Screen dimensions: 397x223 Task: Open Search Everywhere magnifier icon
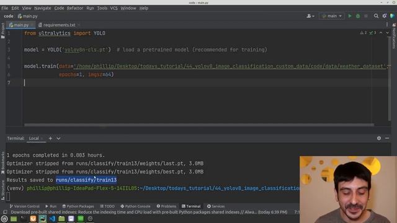376,16
